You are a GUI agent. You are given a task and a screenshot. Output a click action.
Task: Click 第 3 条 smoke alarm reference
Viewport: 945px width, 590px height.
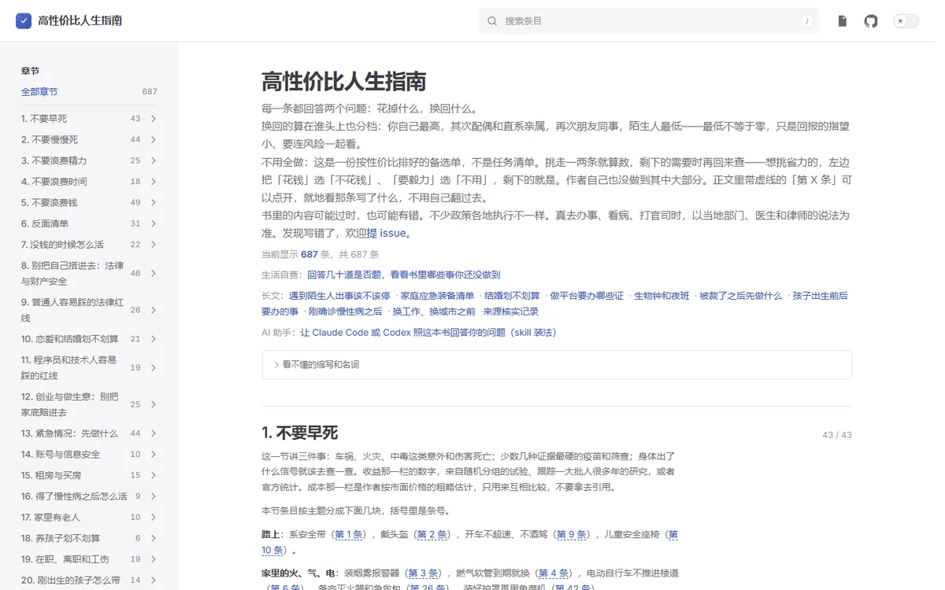pos(422,573)
